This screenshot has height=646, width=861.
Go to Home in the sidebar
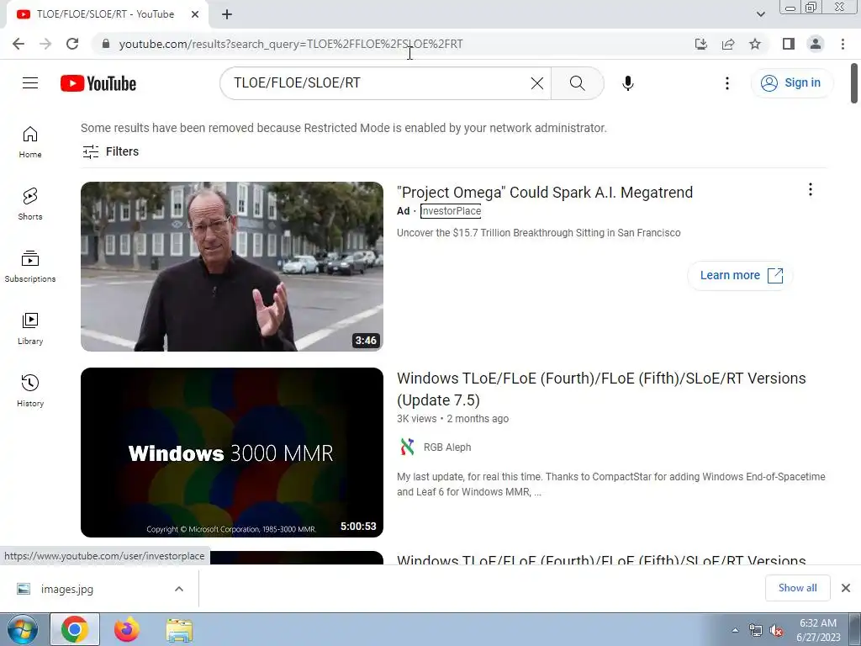(30, 142)
